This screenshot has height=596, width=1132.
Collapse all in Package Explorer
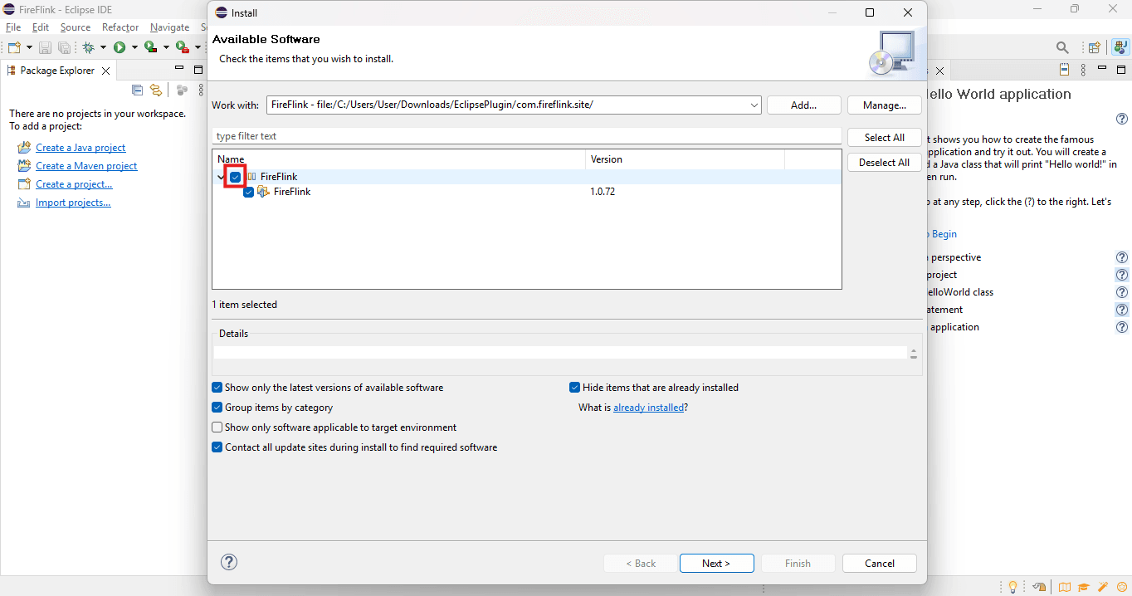tap(138, 90)
